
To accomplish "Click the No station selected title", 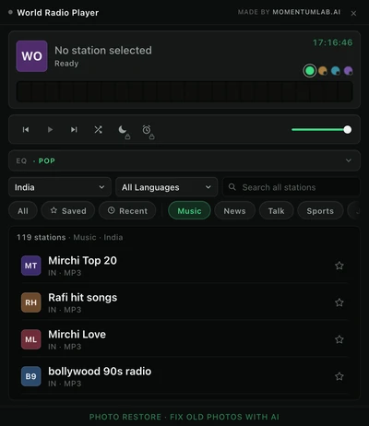I will click(x=103, y=50).
